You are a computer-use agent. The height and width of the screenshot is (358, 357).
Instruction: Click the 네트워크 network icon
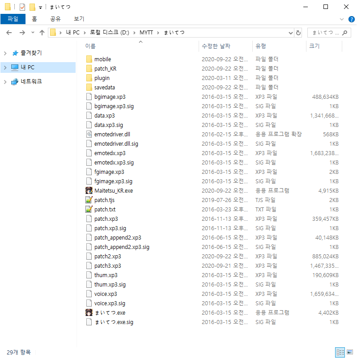click(x=15, y=81)
